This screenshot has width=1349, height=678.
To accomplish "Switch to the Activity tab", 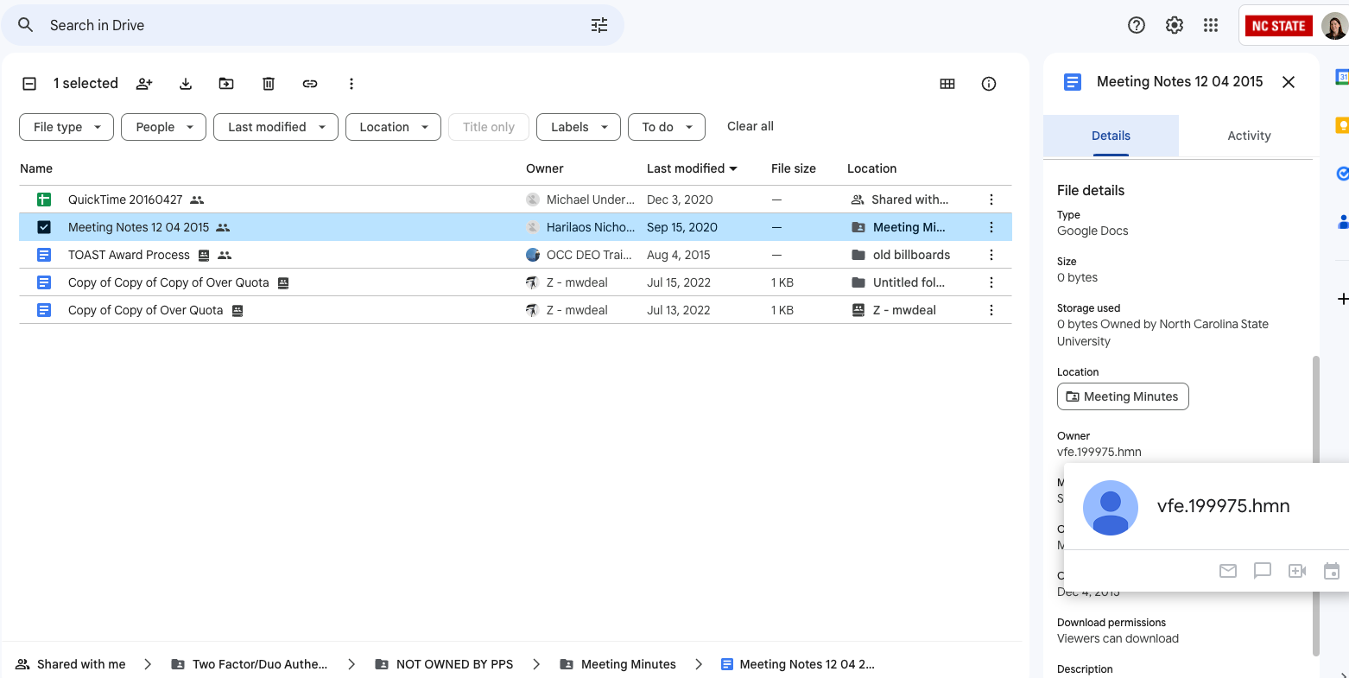I will pos(1249,136).
